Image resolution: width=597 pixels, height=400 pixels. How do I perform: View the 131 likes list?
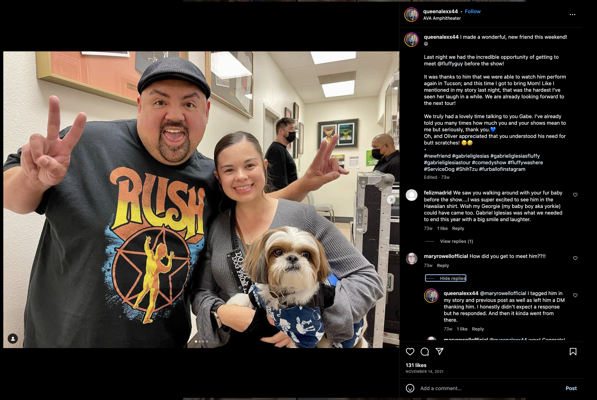click(416, 365)
